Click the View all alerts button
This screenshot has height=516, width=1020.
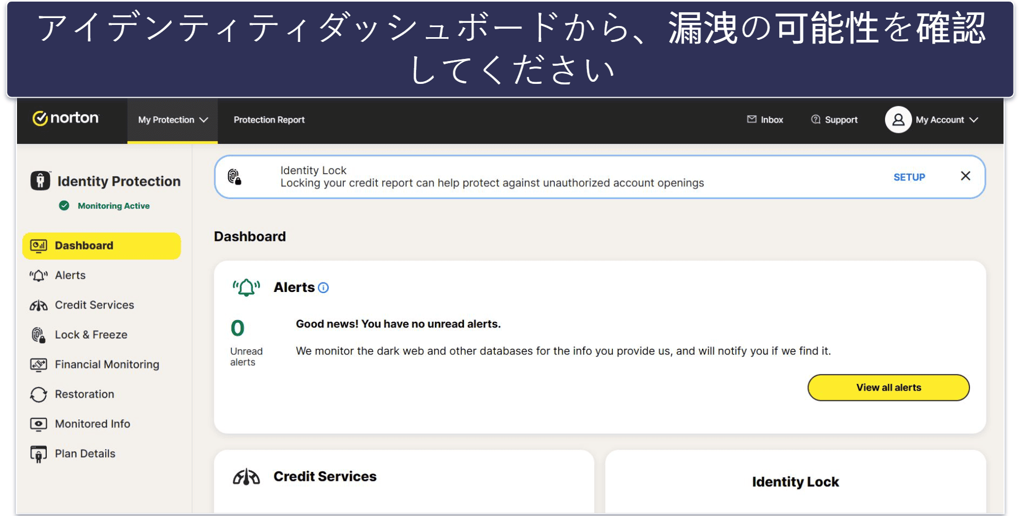[888, 388]
